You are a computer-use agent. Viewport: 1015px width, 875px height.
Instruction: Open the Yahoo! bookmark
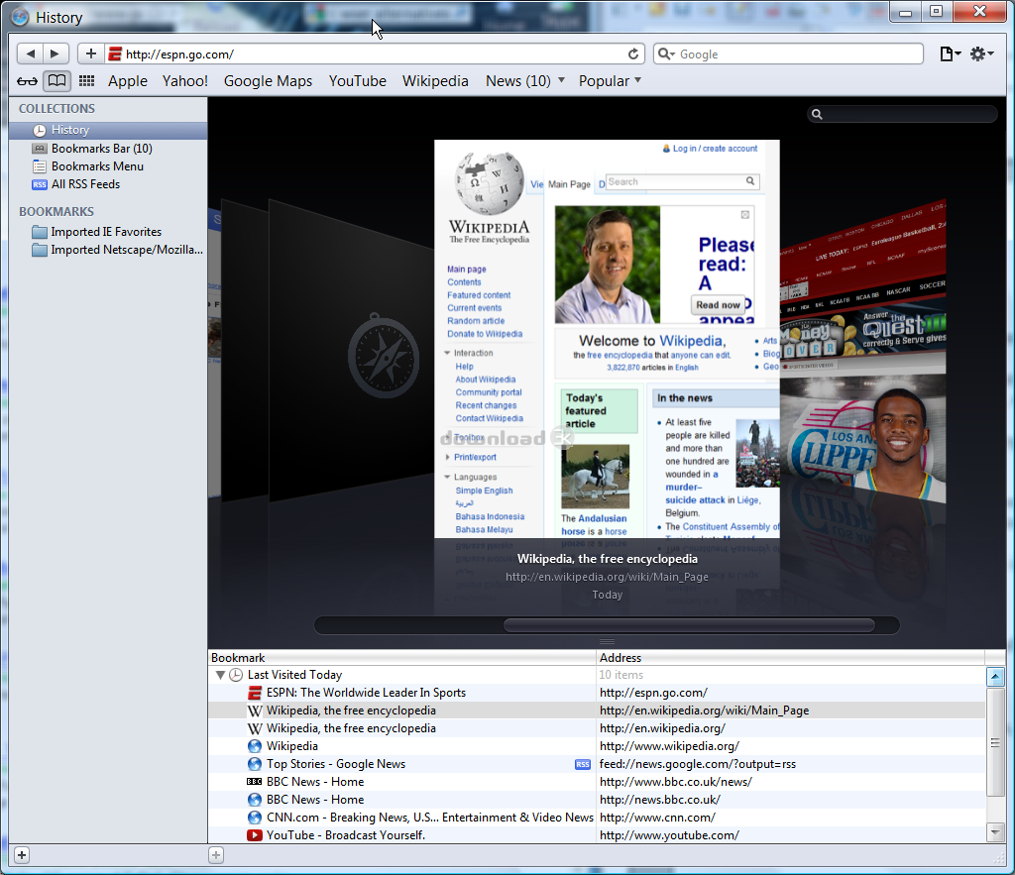185,81
